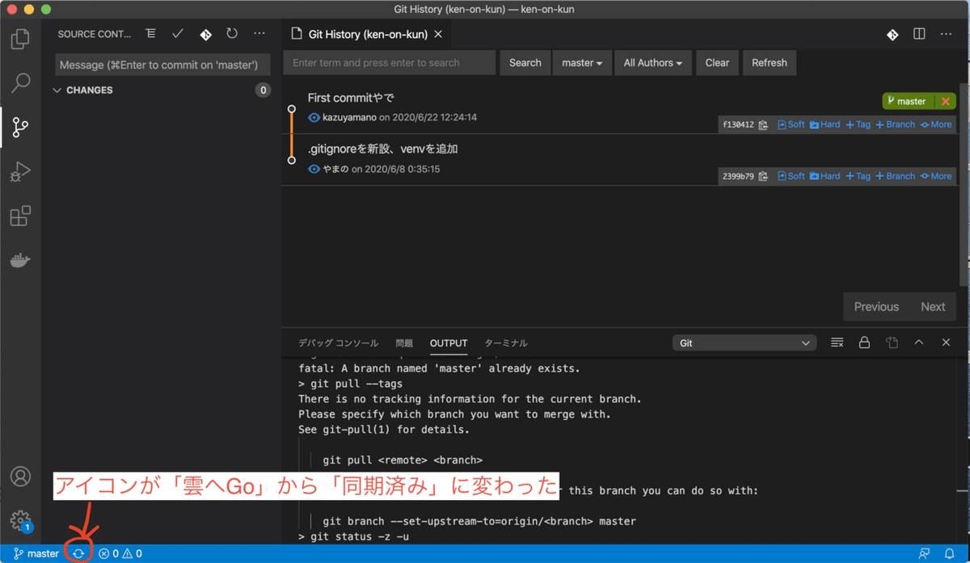Toggle tree view in Source Control header
Screen dimensions: 970x563
tap(150, 34)
